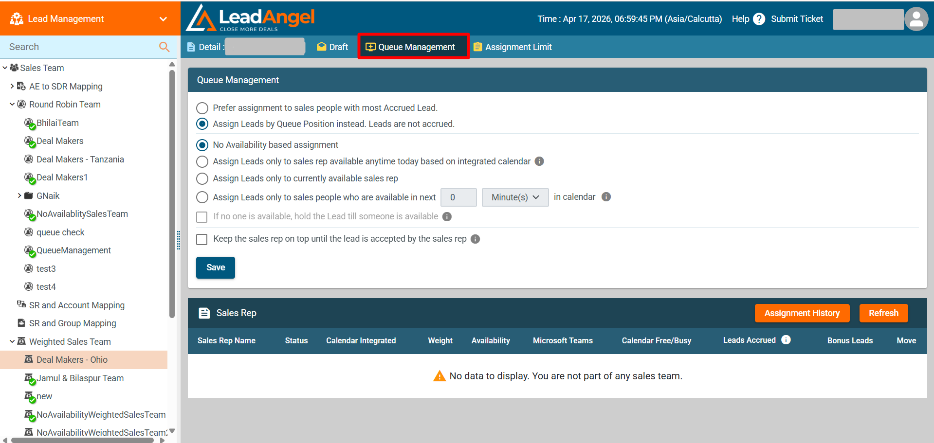Viewport: 934px width, 443px height.
Task: Open the Minute(s) unit dropdown
Action: point(515,197)
